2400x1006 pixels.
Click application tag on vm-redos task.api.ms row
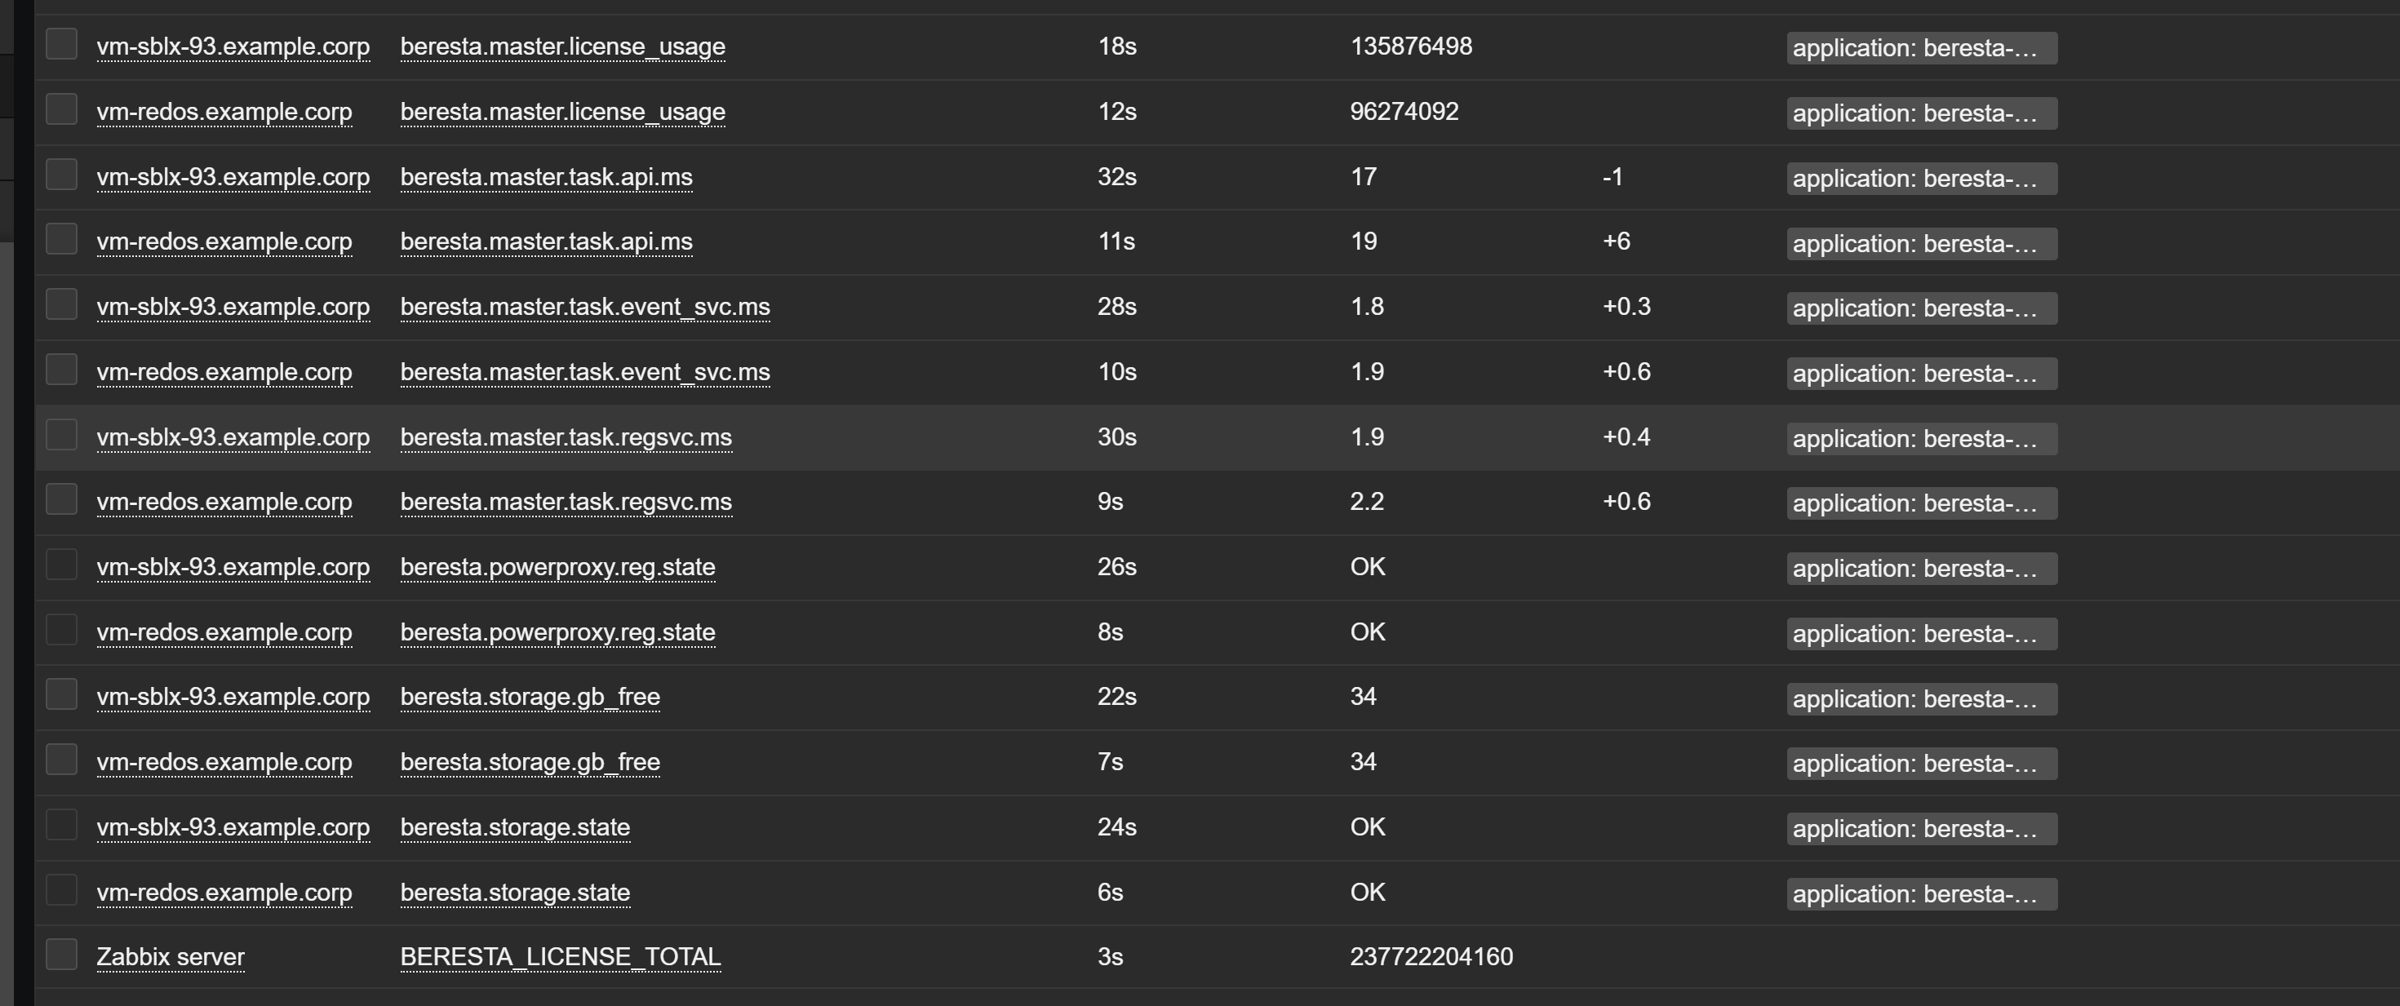click(x=1920, y=244)
